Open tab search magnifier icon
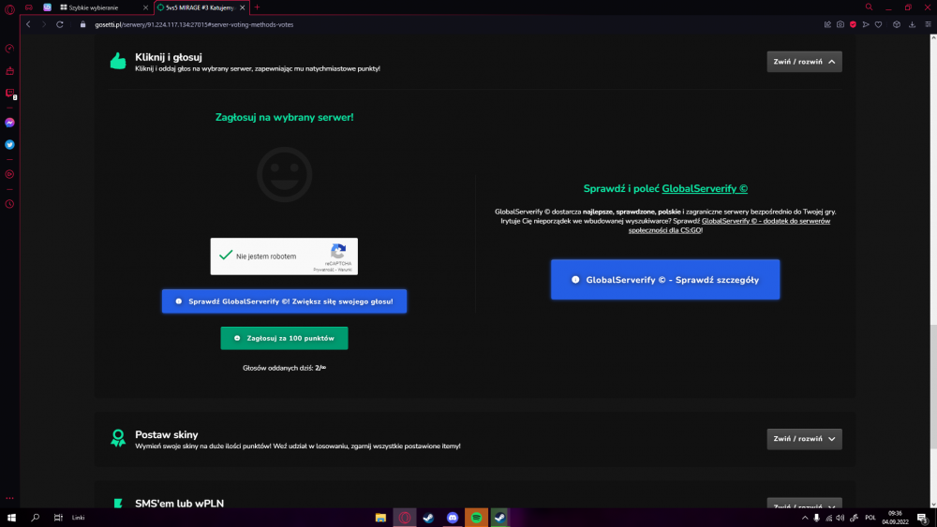This screenshot has width=937, height=527. (869, 7)
